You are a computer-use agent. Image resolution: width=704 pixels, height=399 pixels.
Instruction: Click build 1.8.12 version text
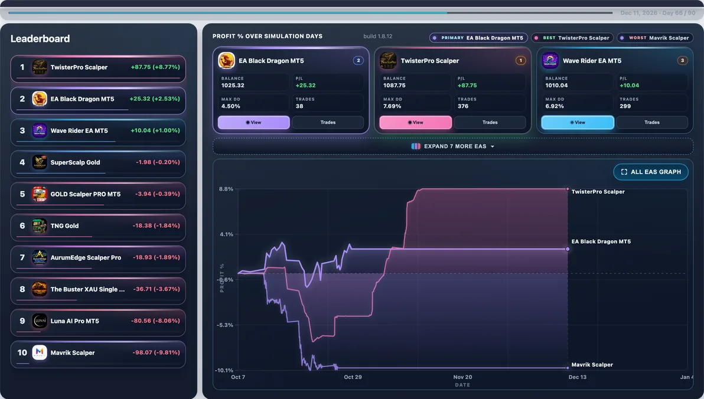point(378,37)
